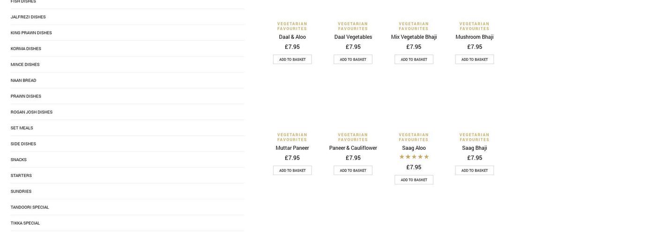View the Muttar Paneer product title
The width and height of the screenshot is (656, 234).
click(292, 148)
